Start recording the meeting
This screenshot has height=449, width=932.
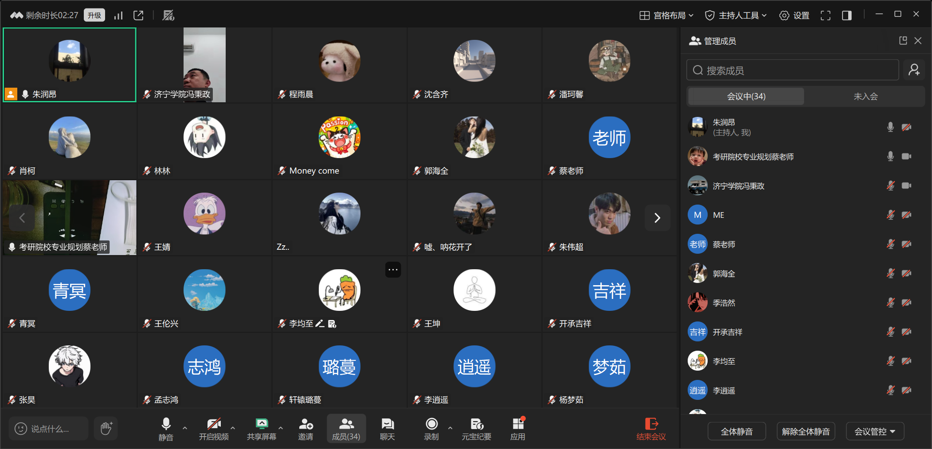pos(431,429)
